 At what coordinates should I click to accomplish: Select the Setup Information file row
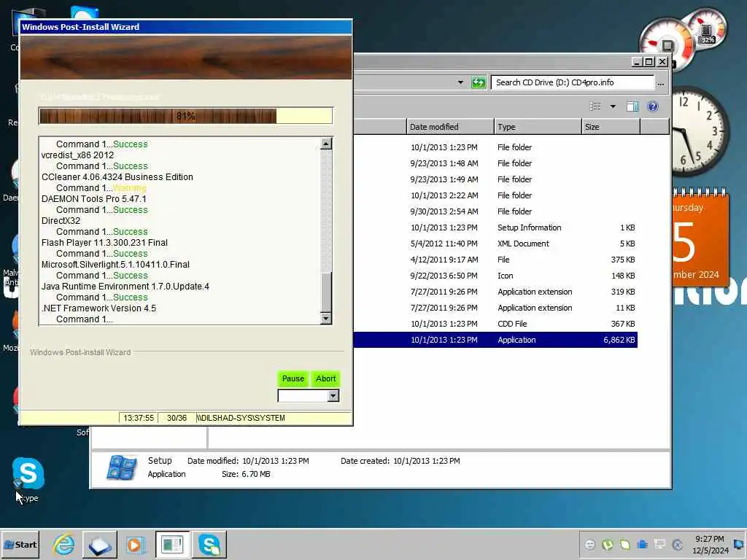[x=495, y=227]
